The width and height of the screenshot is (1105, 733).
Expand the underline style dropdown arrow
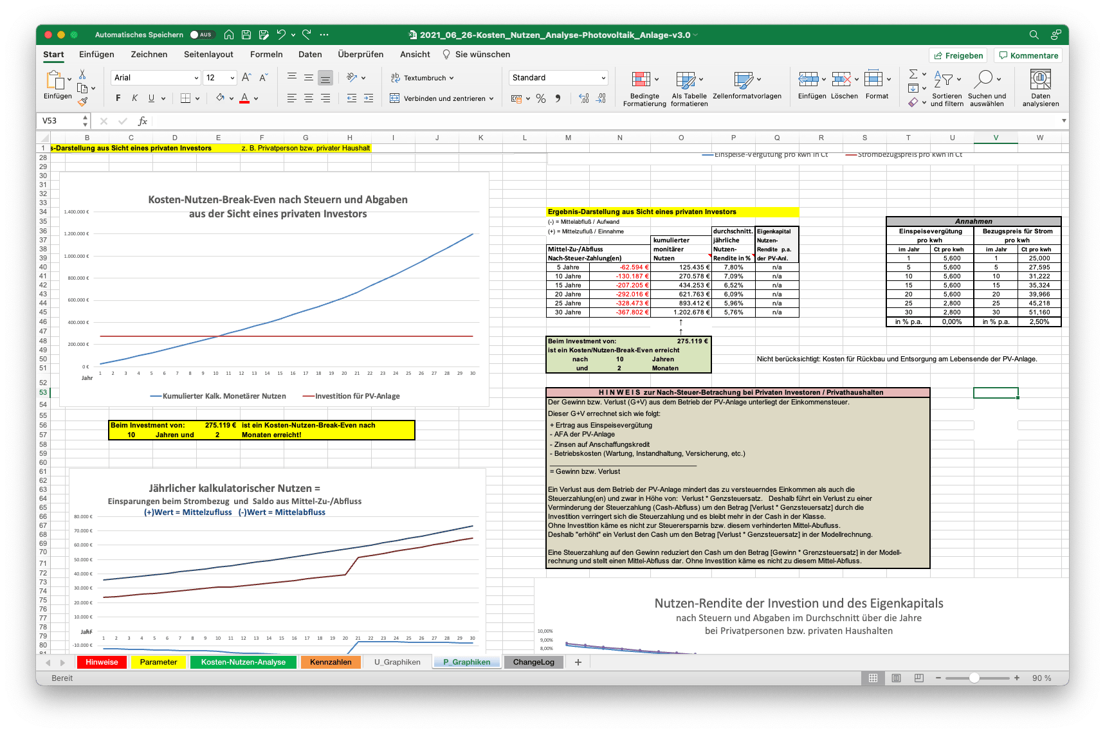click(x=163, y=98)
